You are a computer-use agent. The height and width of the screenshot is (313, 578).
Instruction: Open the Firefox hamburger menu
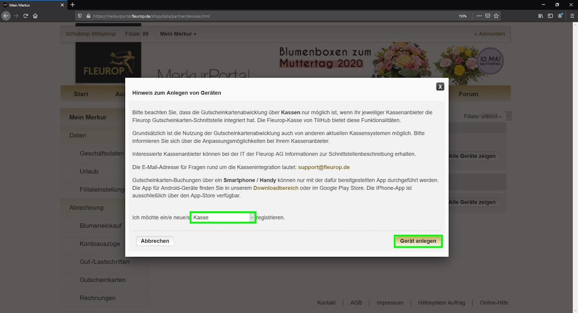[x=572, y=16]
